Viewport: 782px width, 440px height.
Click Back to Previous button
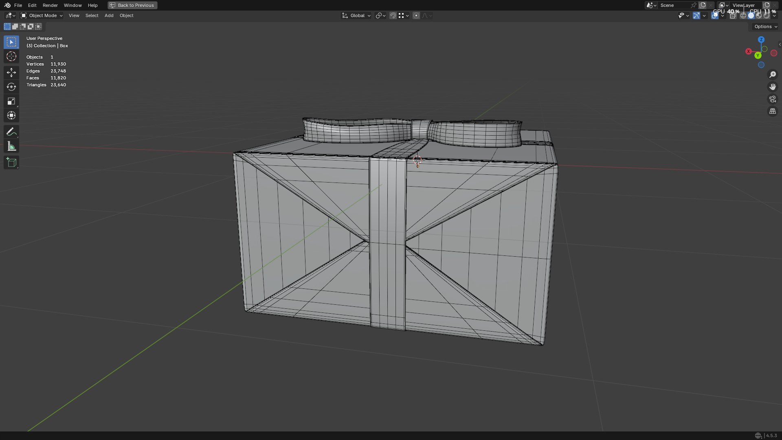click(x=132, y=5)
